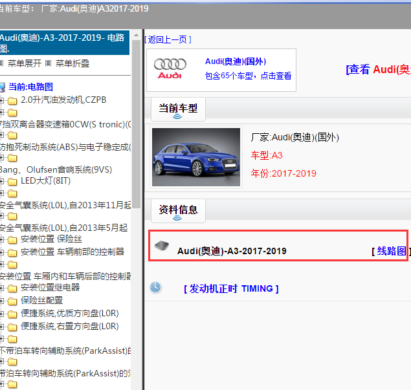The height and width of the screenshot is (390, 411).
Task: Click folder icon of 安装位置 车辆前部的控制器
Action: (12, 253)
